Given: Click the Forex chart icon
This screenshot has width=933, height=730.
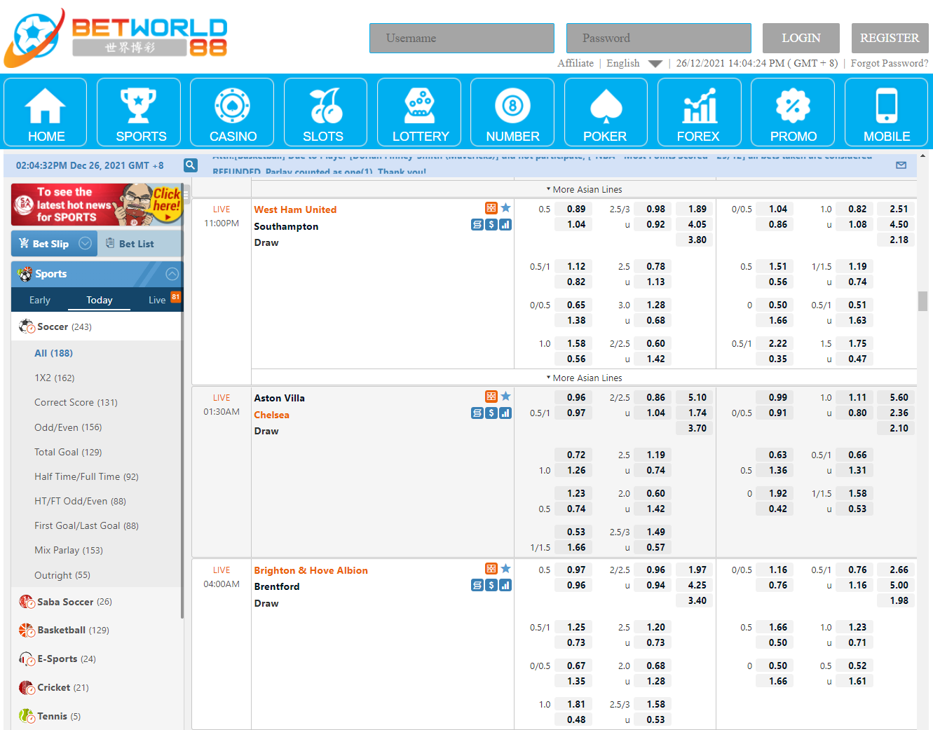Looking at the screenshot, I should point(699,106).
